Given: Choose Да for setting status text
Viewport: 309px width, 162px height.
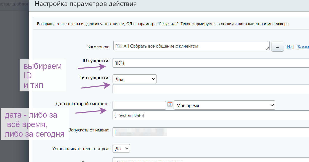Looking at the screenshot, I should click(x=121, y=148).
